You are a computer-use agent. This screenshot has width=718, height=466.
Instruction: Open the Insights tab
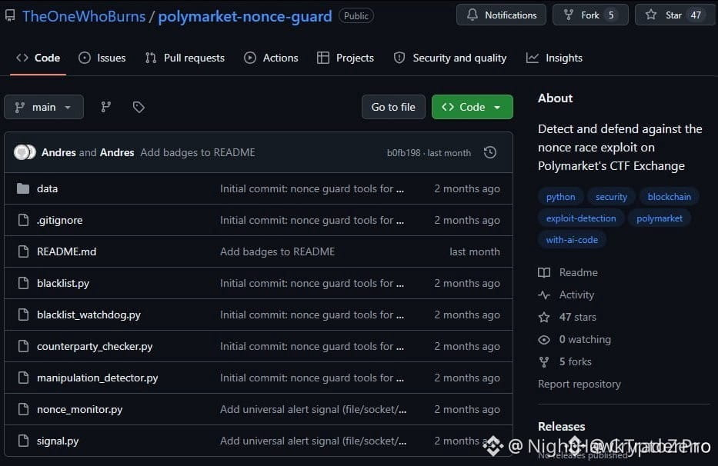click(555, 58)
